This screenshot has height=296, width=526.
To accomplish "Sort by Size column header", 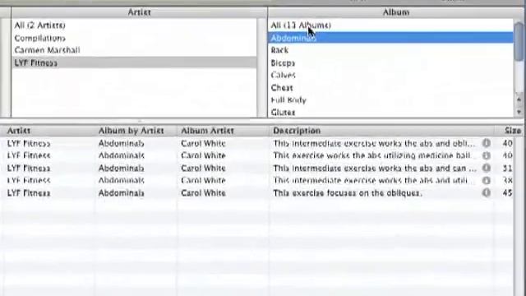I will [x=509, y=131].
